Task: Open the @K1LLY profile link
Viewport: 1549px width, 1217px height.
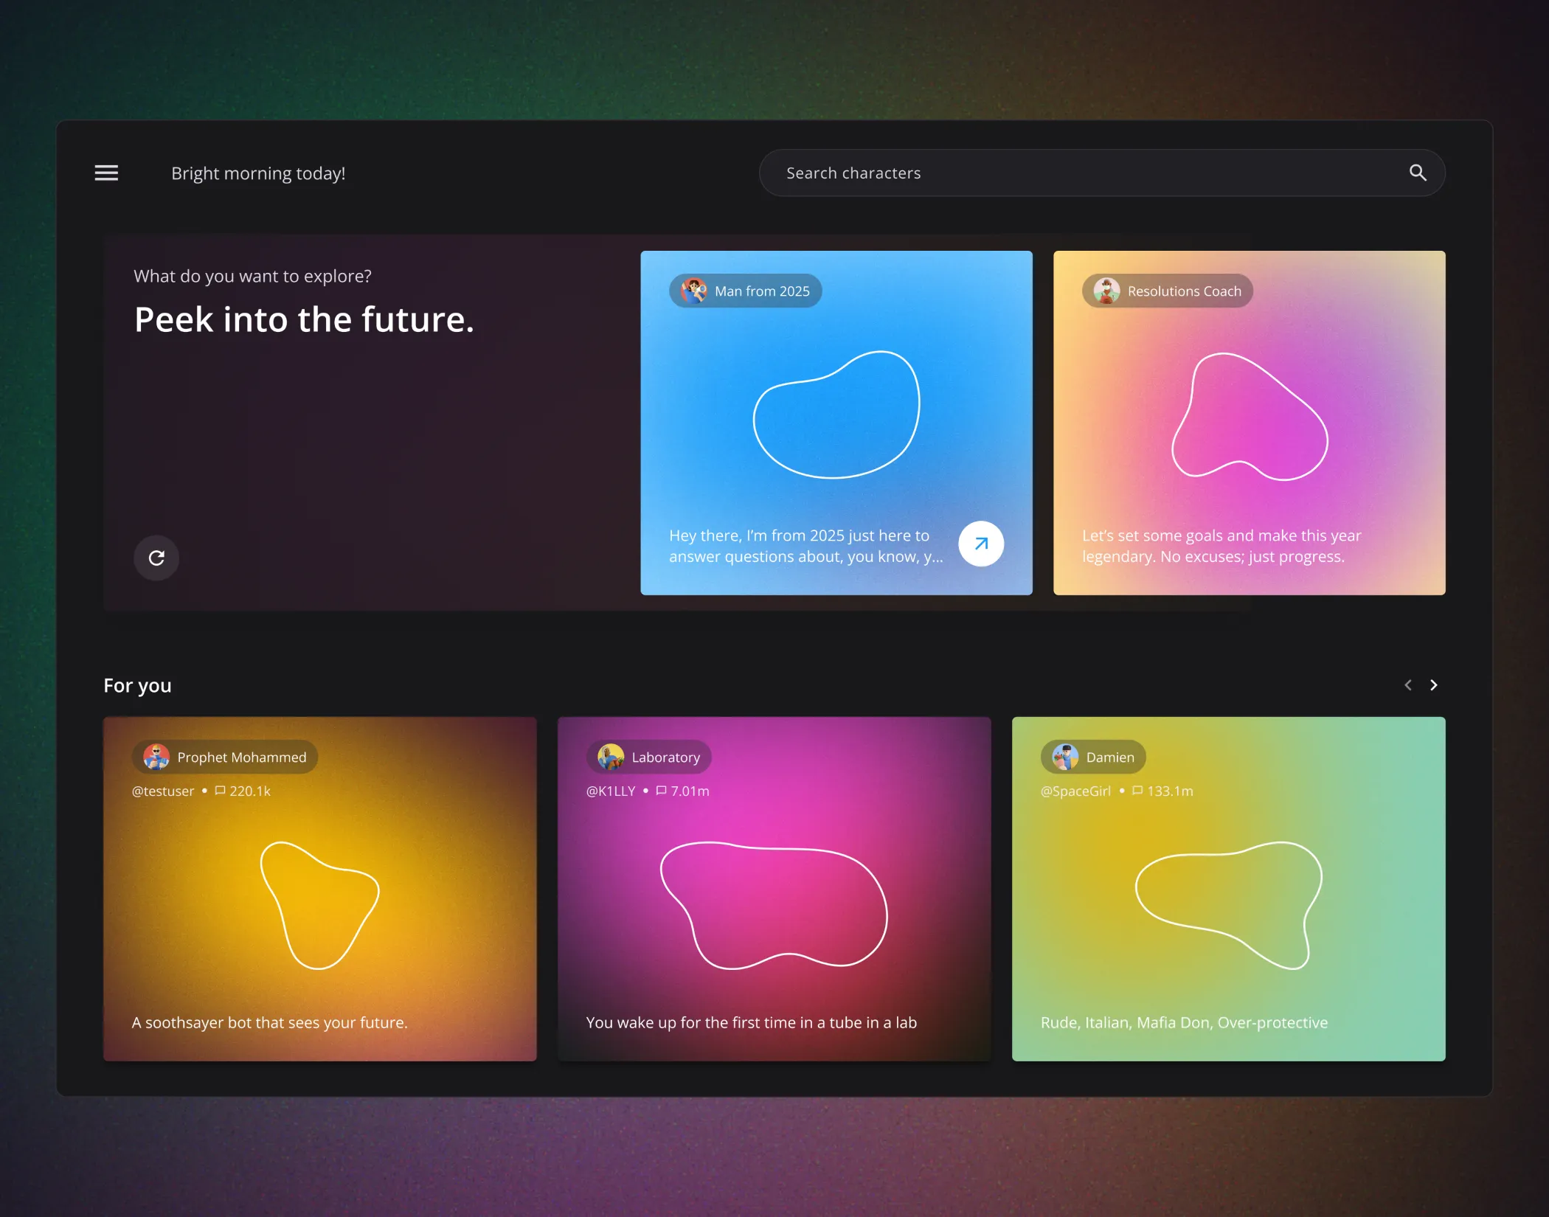Action: [x=611, y=791]
